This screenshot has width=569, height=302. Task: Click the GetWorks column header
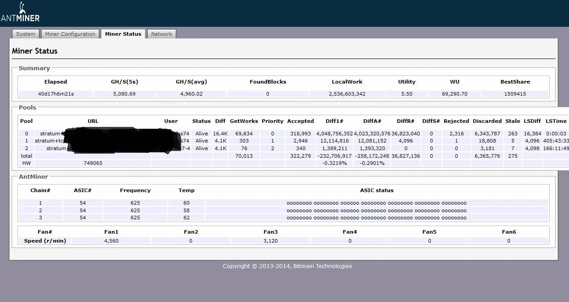tap(244, 121)
